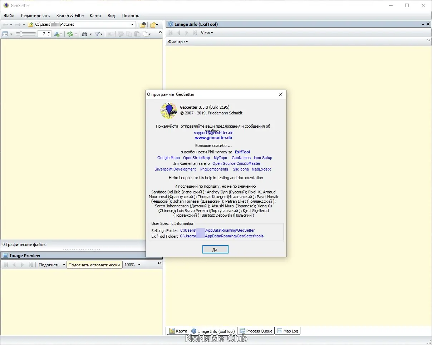Open the Помощь menu

(x=130, y=16)
